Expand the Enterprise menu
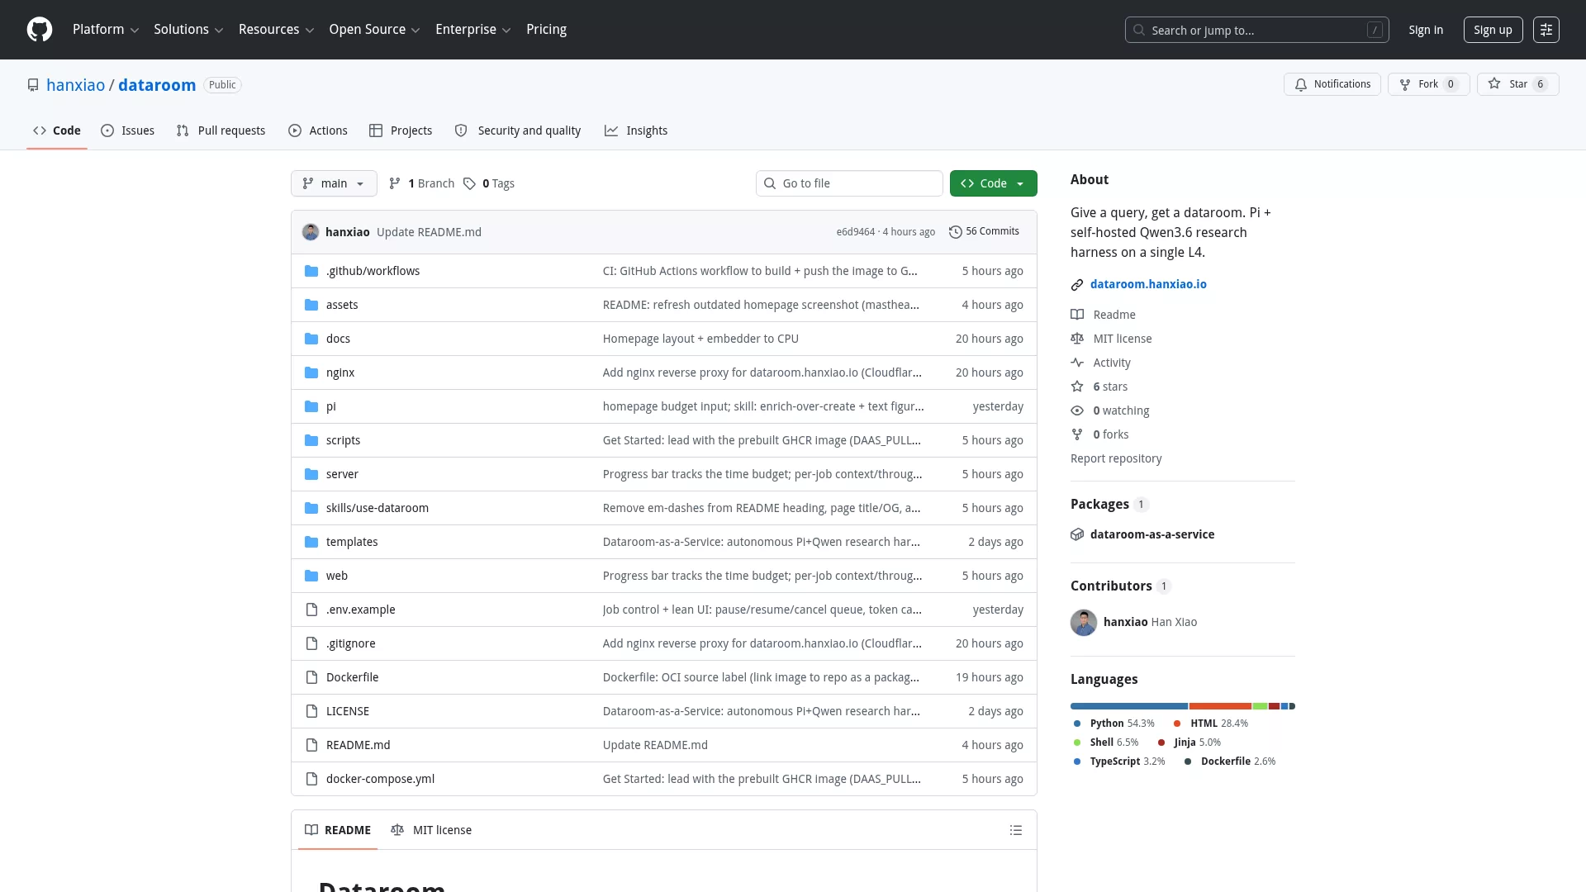The height and width of the screenshot is (892, 1586). point(472,30)
